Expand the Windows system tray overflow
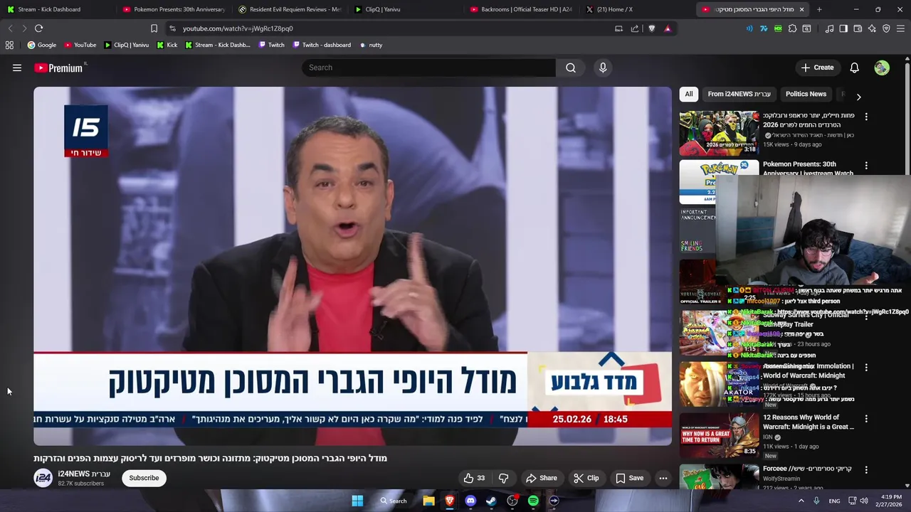Image resolution: width=911 pixels, height=512 pixels. [801, 501]
